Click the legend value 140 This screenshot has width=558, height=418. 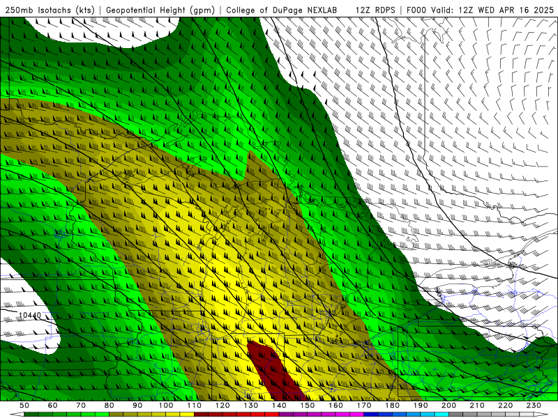(279, 405)
